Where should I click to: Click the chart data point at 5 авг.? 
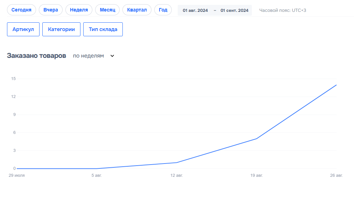click(x=97, y=168)
